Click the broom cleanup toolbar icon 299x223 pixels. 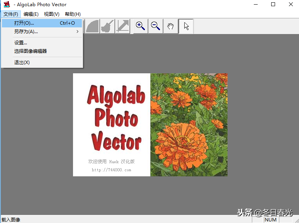pos(107,26)
